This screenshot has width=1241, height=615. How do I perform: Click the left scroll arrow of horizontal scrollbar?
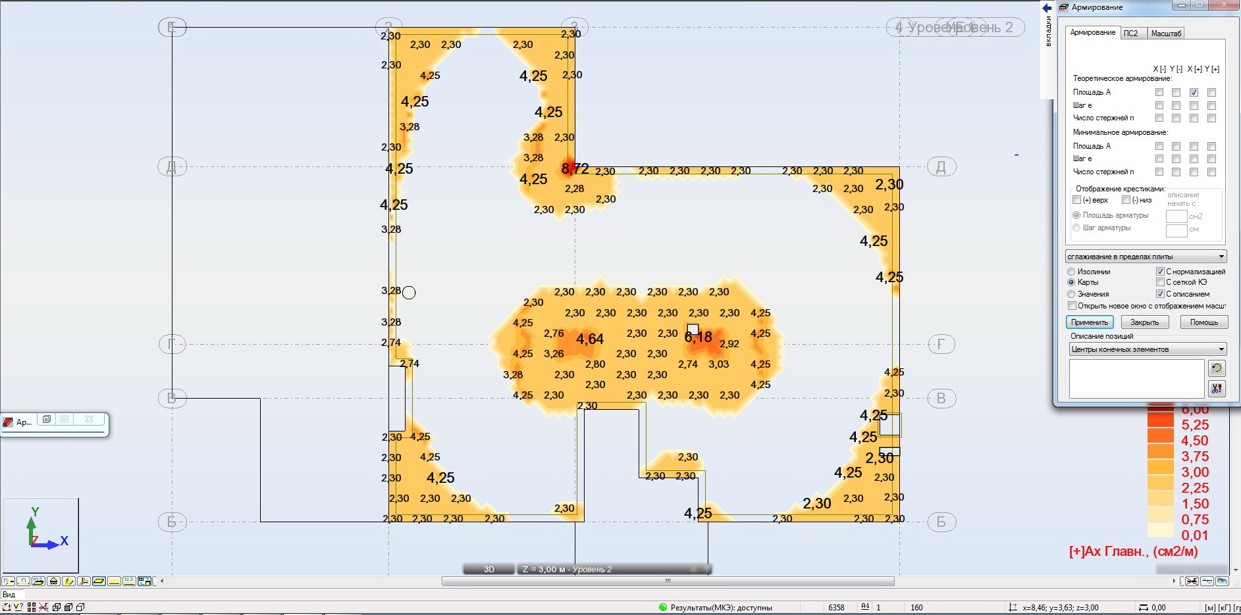(163, 581)
